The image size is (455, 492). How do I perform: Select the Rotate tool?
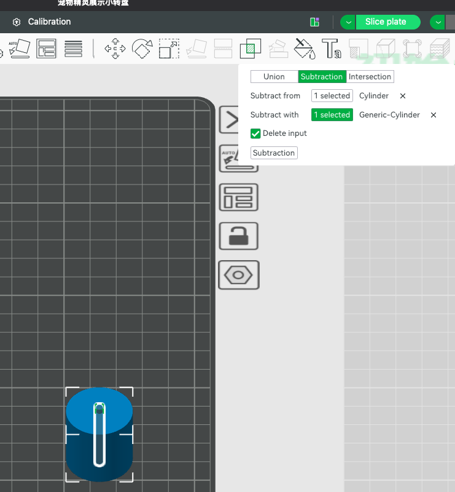click(x=142, y=49)
